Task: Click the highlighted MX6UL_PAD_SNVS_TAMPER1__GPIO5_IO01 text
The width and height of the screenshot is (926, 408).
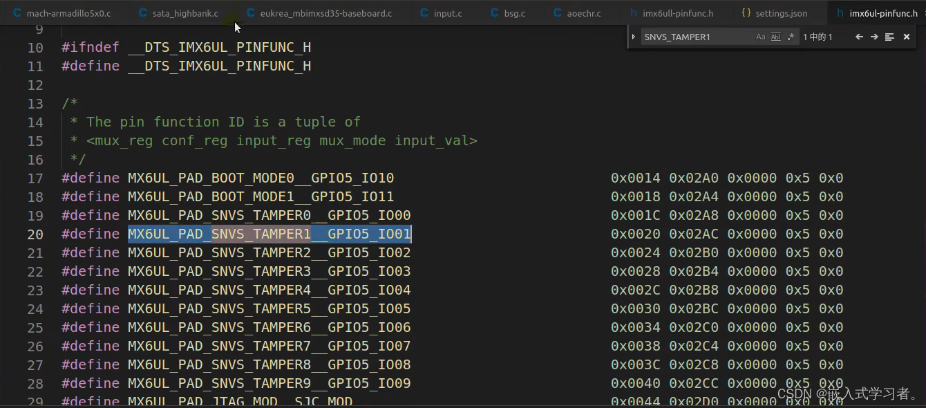Action: coord(270,234)
